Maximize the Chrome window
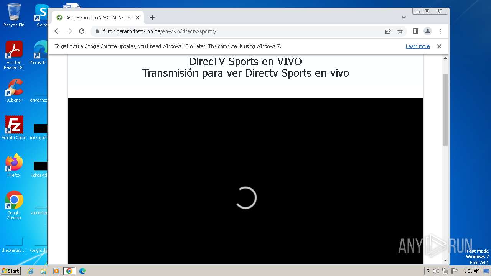 coord(427,11)
